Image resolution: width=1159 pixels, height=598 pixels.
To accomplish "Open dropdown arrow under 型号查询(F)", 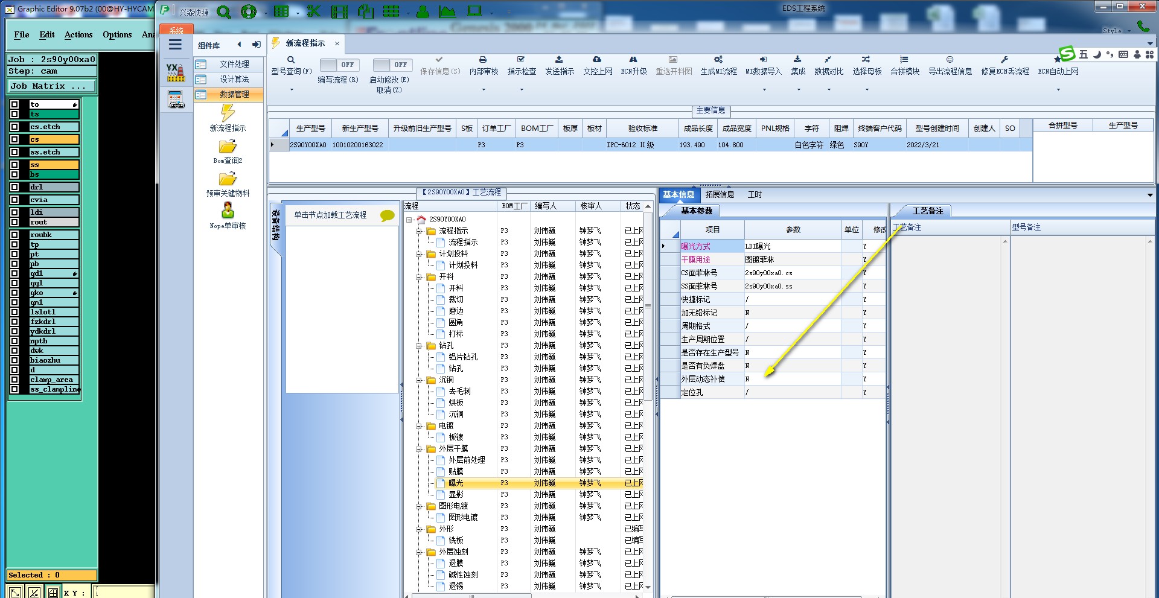I will (x=292, y=90).
